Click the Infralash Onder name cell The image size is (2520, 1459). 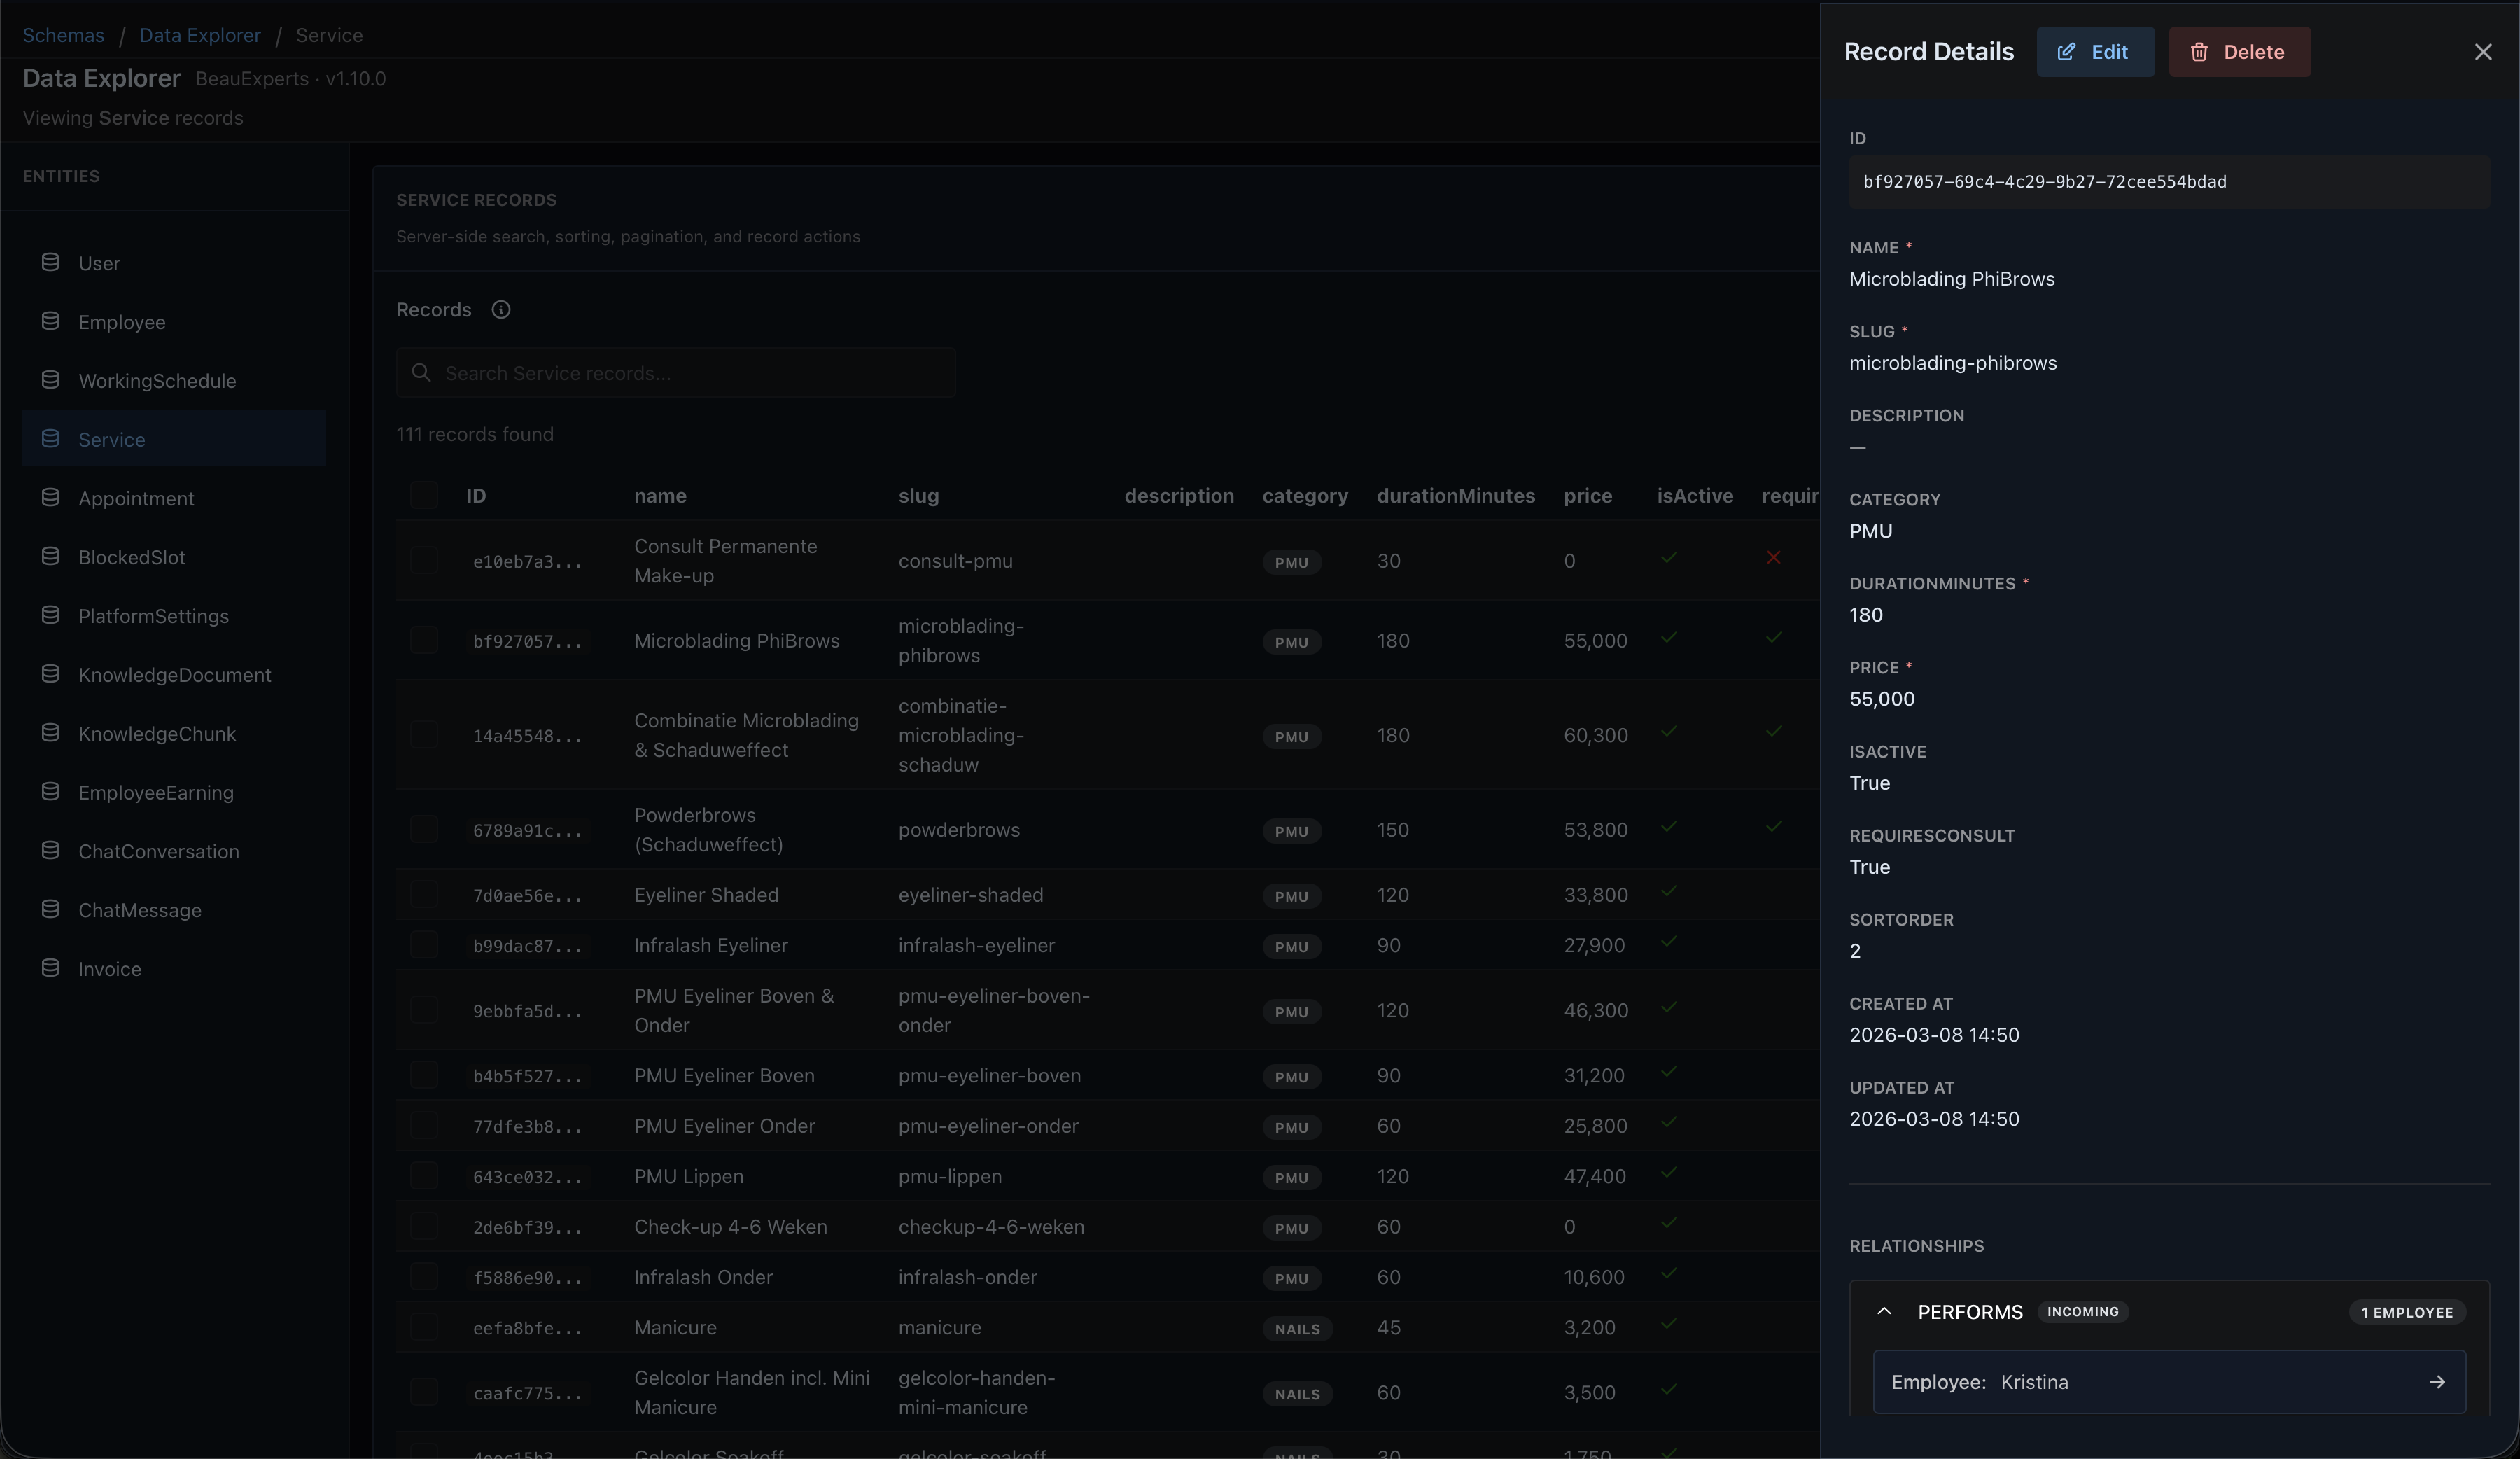[x=703, y=1277]
